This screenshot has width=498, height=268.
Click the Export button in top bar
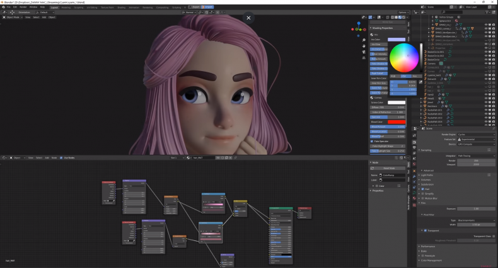194,7
